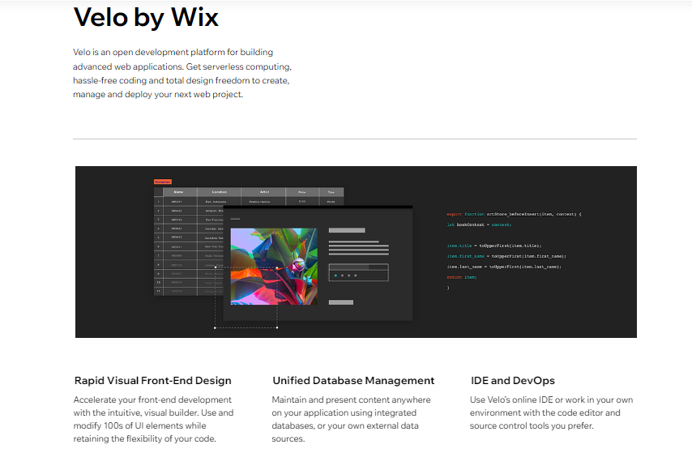Click the bottom-left handle of the dashed selection box
Viewport: 692px width, 470px height.
pos(215,328)
